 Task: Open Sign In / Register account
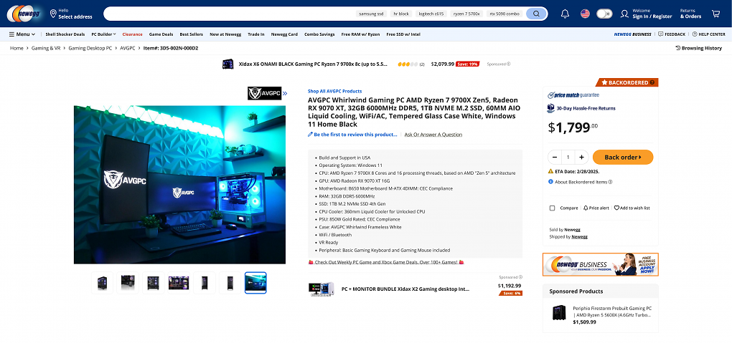click(647, 14)
